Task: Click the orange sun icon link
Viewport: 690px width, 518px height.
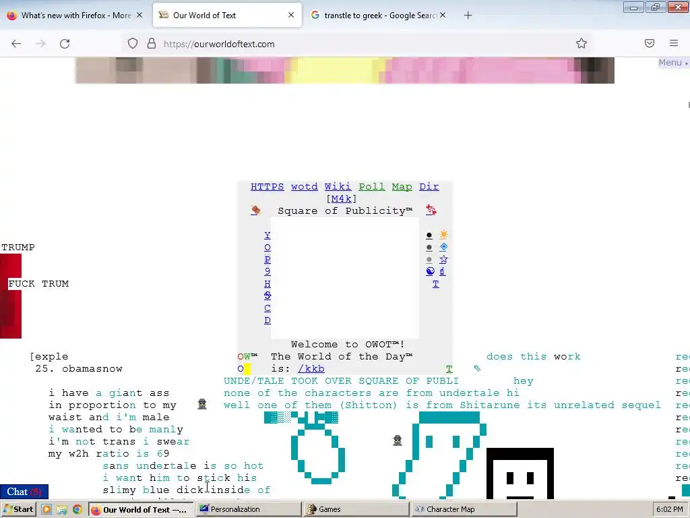Action: pos(443,235)
